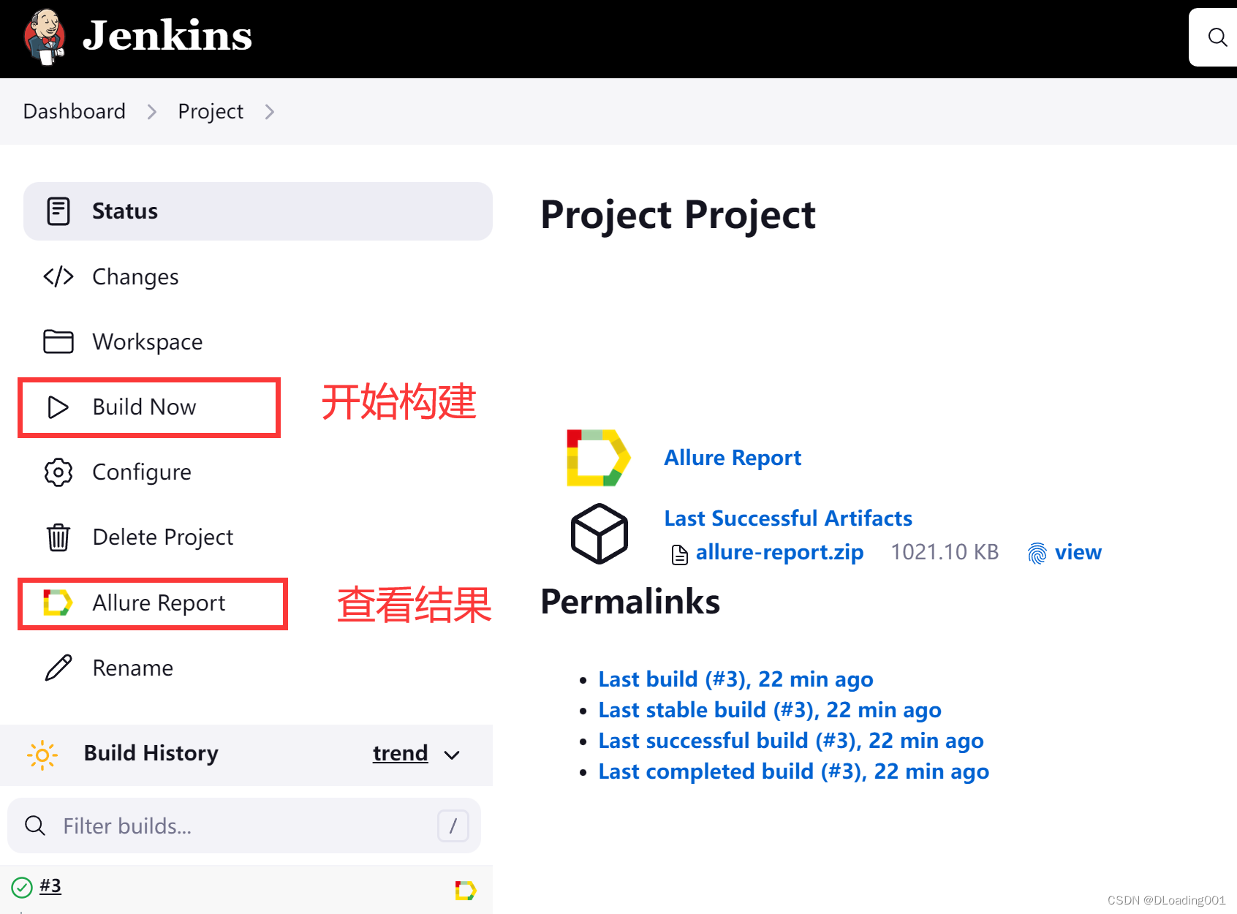
Task: Click the fingerprint icon next to view
Action: coord(1037,554)
